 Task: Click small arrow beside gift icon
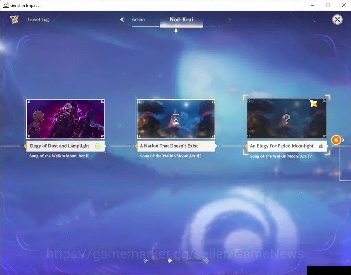pos(343,140)
